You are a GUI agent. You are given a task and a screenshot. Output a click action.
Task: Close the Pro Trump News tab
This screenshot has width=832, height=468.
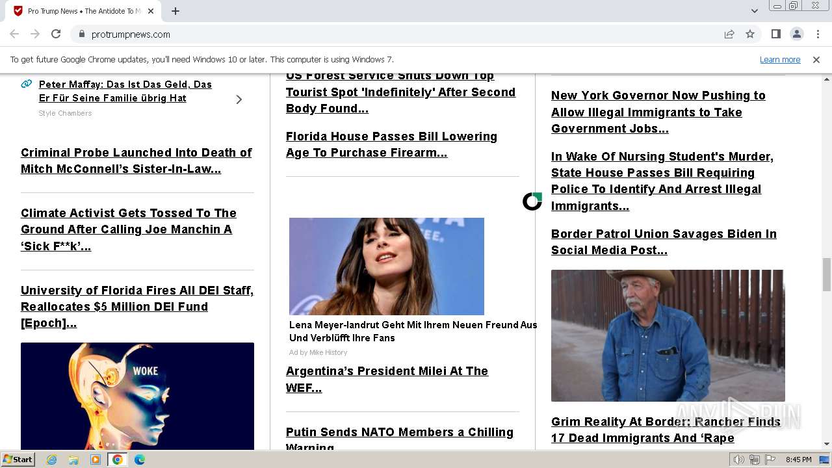click(151, 11)
